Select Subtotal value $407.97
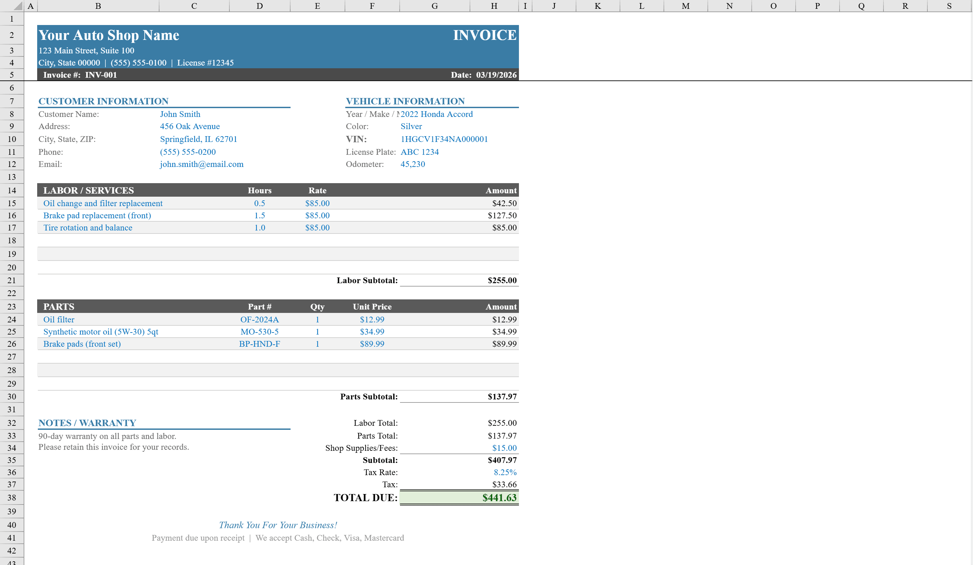The width and height of the screenshot is (973, 565). [502, 460]
